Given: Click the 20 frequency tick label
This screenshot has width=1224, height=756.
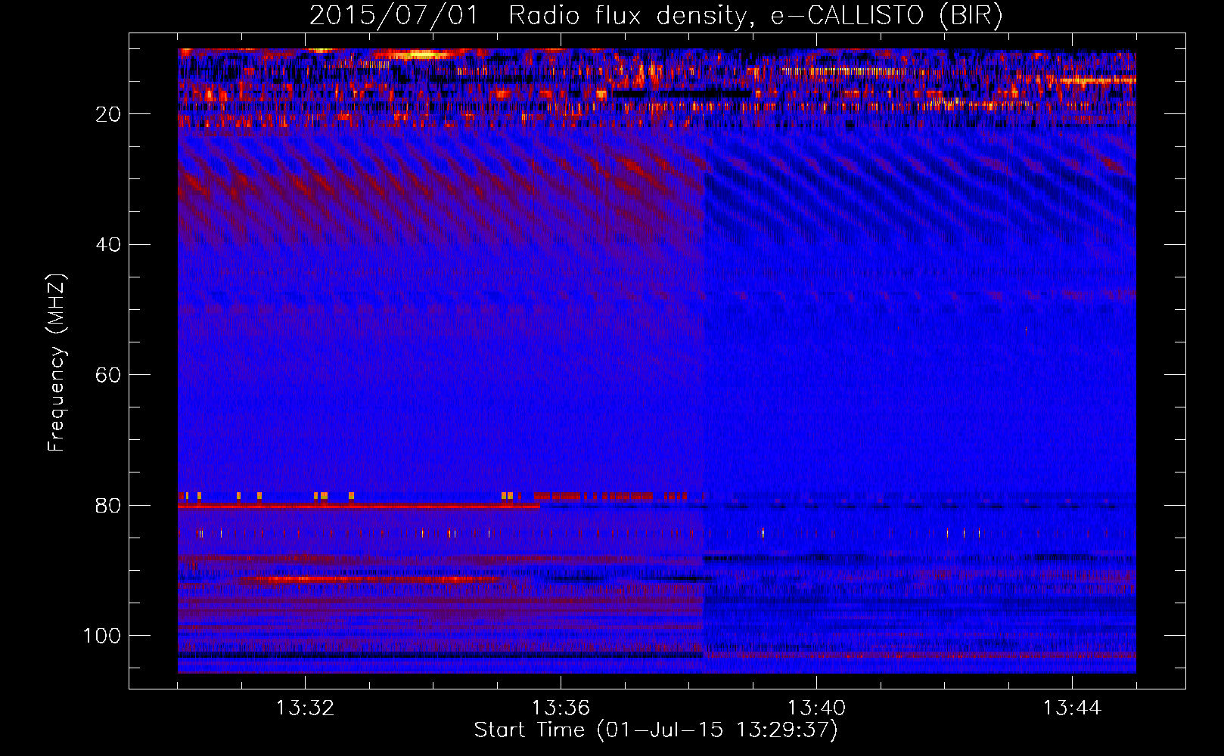Looking at the screenshot, I should [108, 114].
